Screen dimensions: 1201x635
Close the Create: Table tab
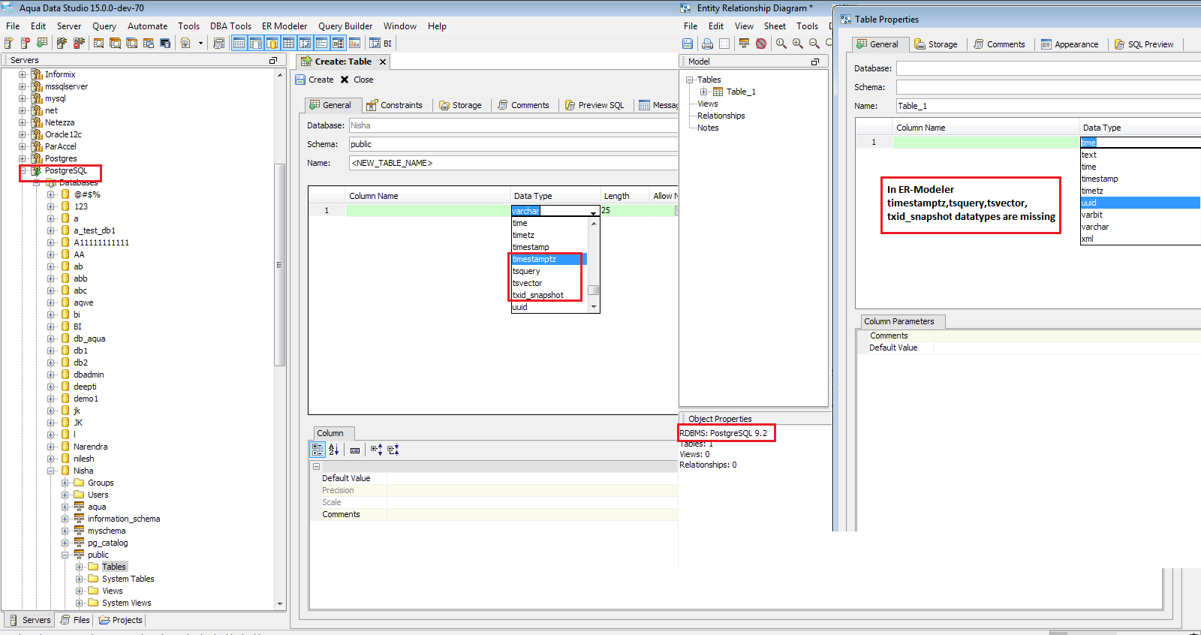[x=383, y=62]
